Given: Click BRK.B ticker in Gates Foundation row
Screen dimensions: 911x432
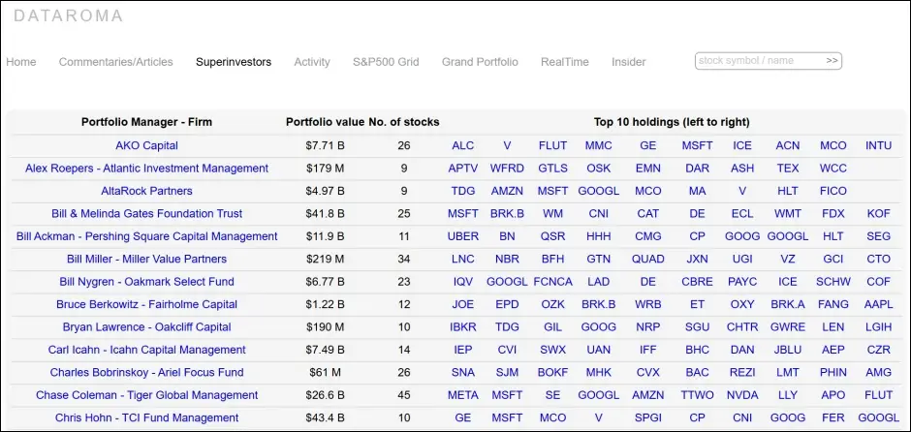Looking at the screenshot, I should [x=507, y=214].
